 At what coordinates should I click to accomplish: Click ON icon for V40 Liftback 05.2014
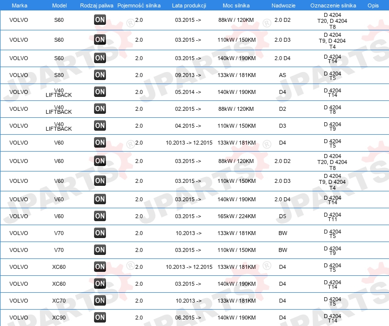(x=100, y=92)
